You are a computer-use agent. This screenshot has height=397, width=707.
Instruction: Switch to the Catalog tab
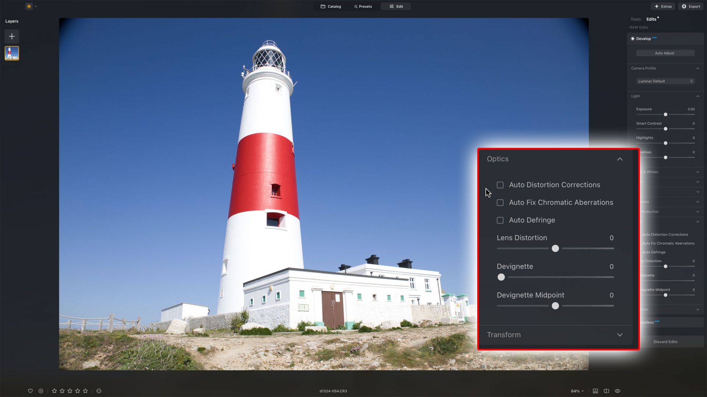coord(331,6)
